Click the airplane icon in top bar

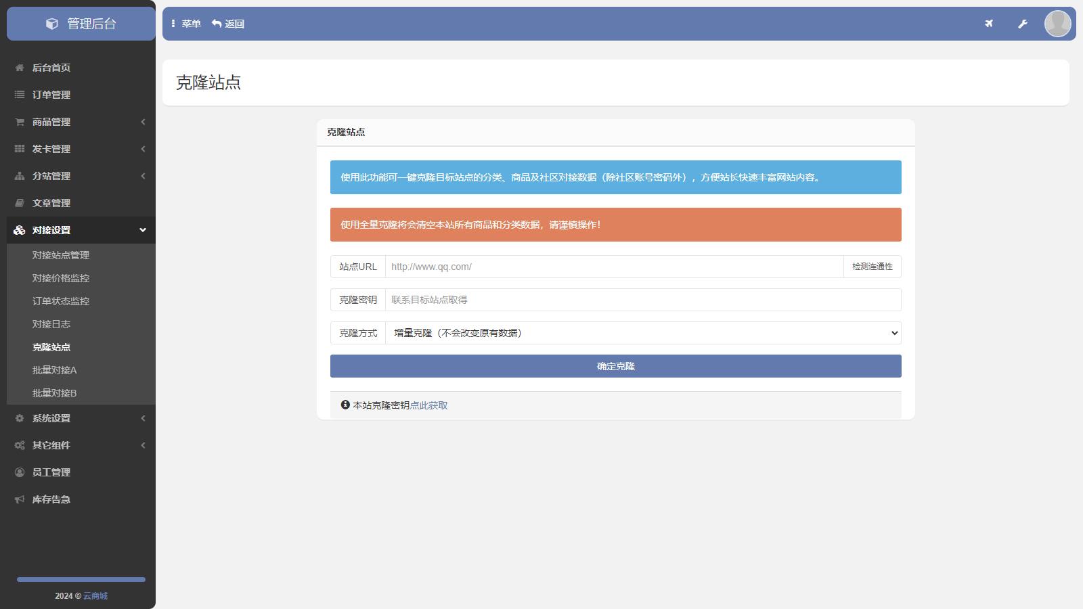point(989,24)
